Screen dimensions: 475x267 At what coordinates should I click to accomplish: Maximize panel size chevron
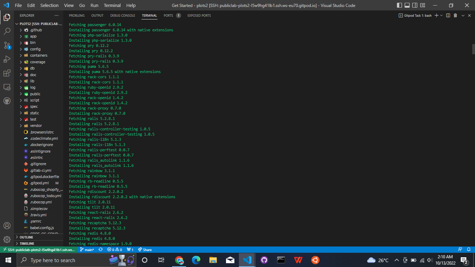click(463, 16)
